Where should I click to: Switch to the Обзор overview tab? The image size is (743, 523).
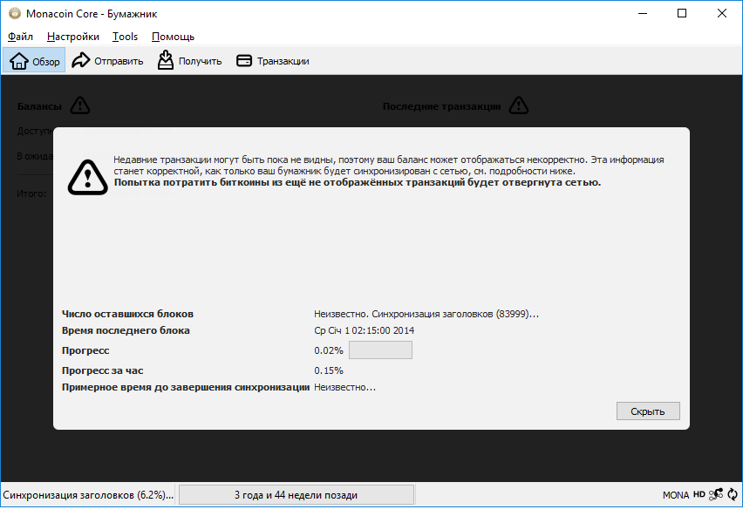point(34,61)
